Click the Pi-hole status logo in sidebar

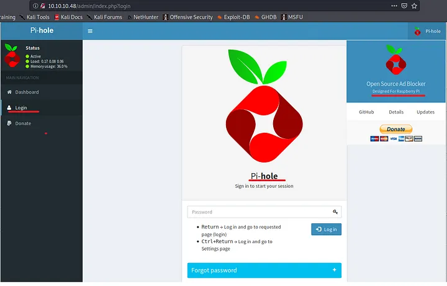(x=12, y=56)
